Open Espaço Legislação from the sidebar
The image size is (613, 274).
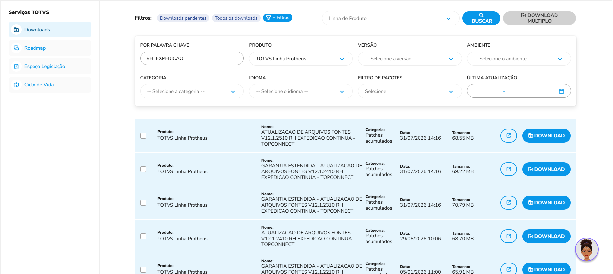coord(50,66)
